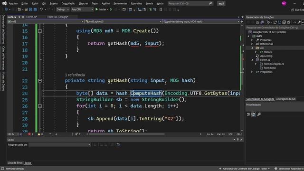Screen dimensions: 304x171
Task: Open the Editar menu
Action: [x=25, y=3]
